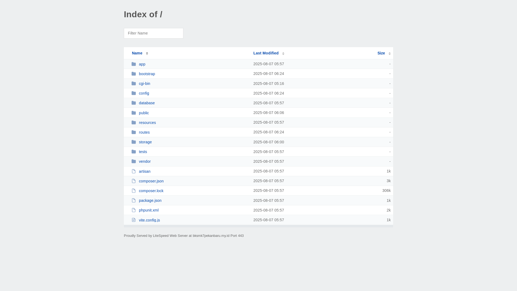Click the package.json file icon
Image resolution: width=517 pixels, height=291 pixels.
pyautogui.click(x=134, y=200)
